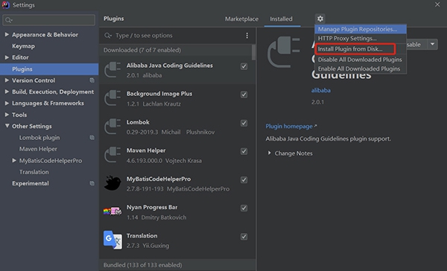Viewport: 447px width, 271px height.
Task: Click the project-level icon beside Experimental
Action: click(x=92, y=183)
